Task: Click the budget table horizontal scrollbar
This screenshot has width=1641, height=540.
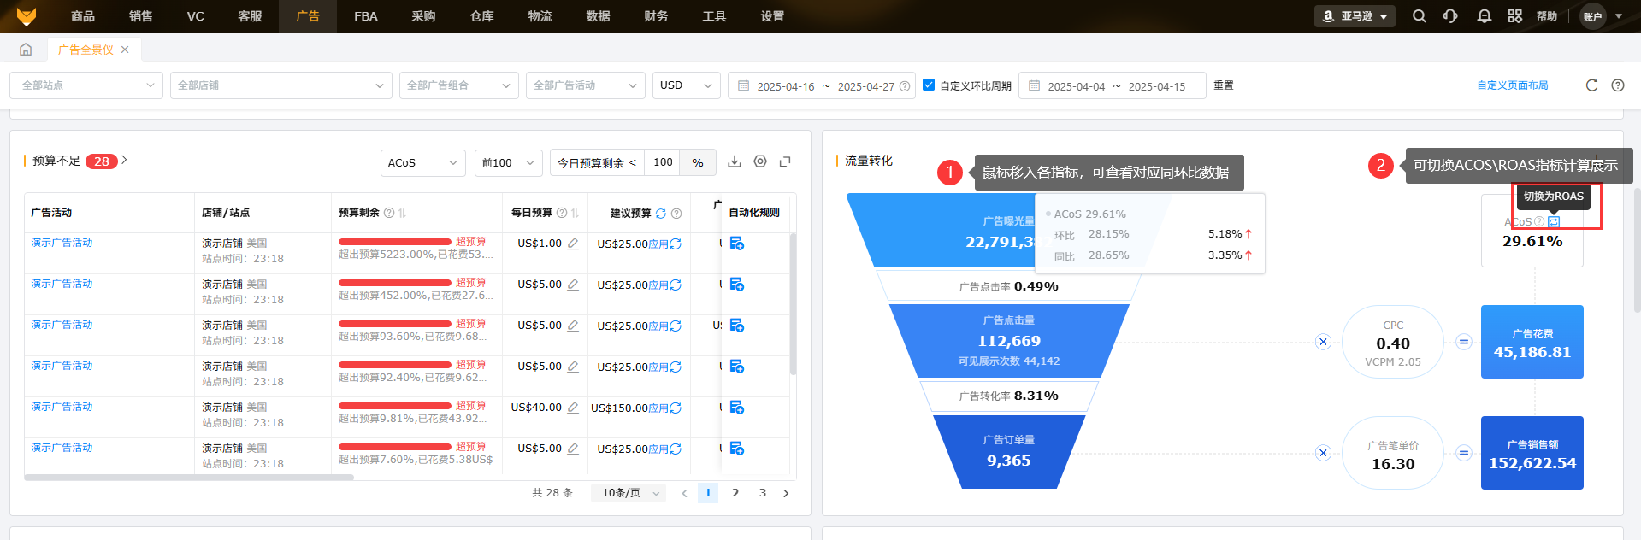Action: pyautogui.click(x=188, y=478)
